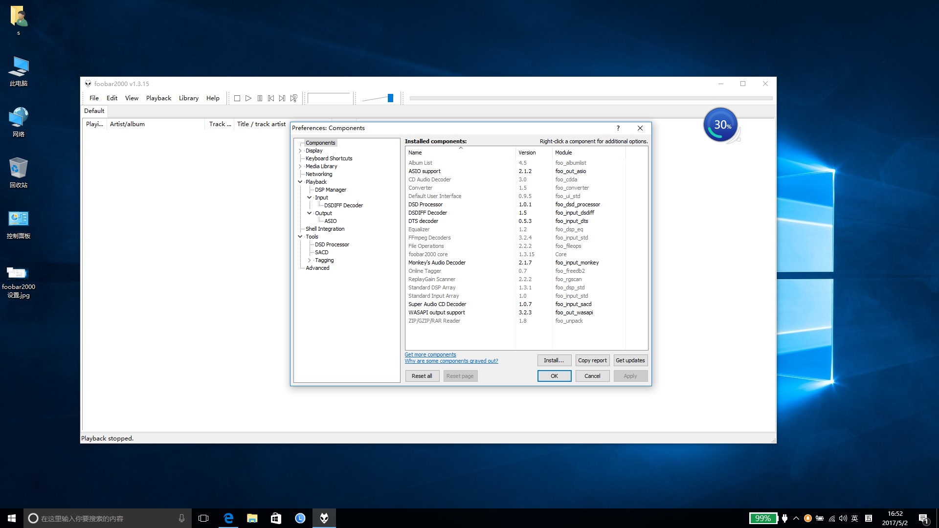Screen dimensions: 939x528
Task: Expand the Display tree node
Action: tap(300, 151)
